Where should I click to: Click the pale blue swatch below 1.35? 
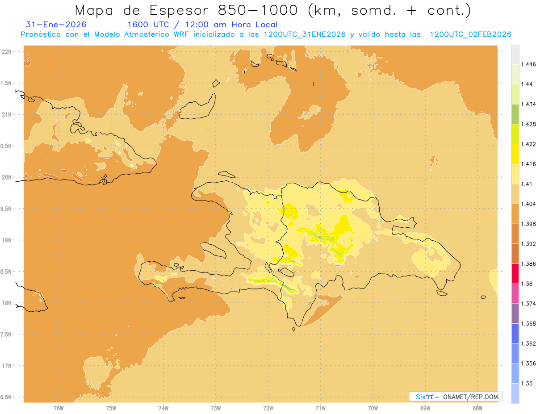click(515, 393)
